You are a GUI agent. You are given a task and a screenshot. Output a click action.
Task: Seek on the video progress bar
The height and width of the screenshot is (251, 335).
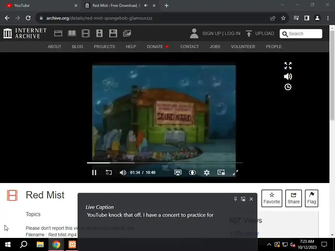point(165,163)
